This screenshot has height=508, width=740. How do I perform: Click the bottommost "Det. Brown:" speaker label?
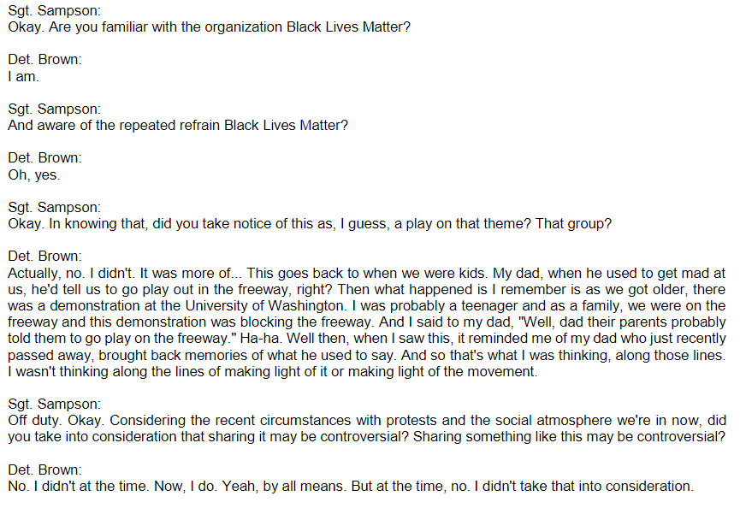click(x=44, y=470)
